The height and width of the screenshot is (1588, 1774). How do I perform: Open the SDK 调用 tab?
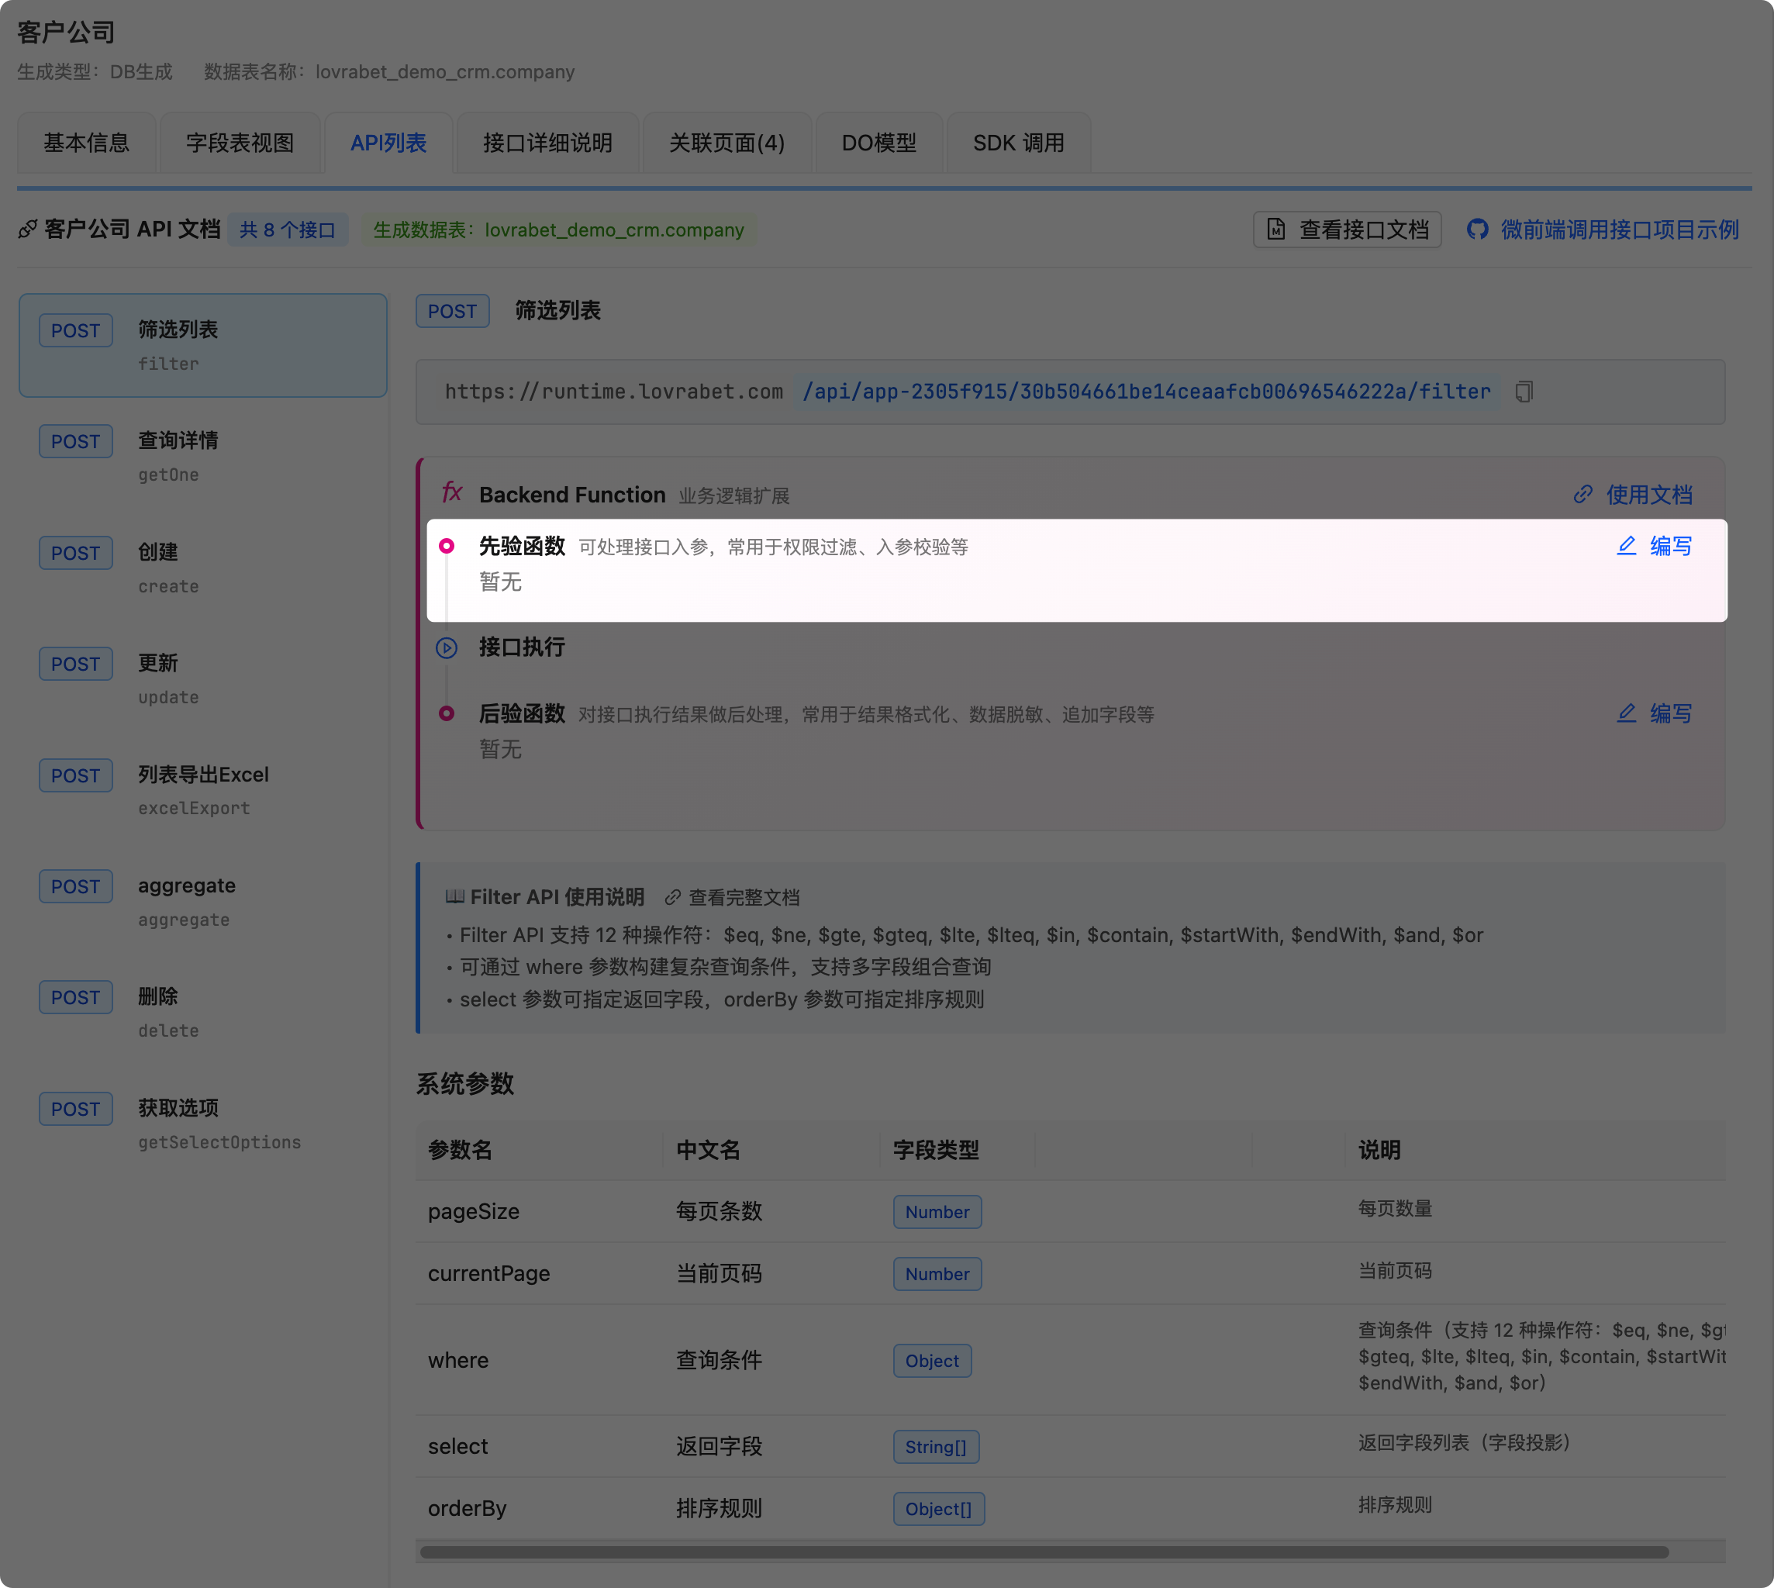(x=1017, y=143)
